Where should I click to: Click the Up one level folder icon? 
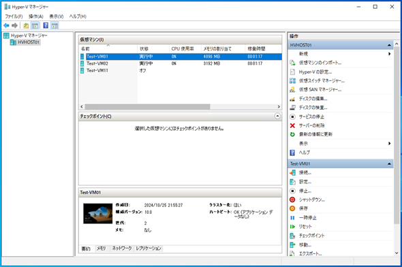pyautogui.click(x=26, y=25)
